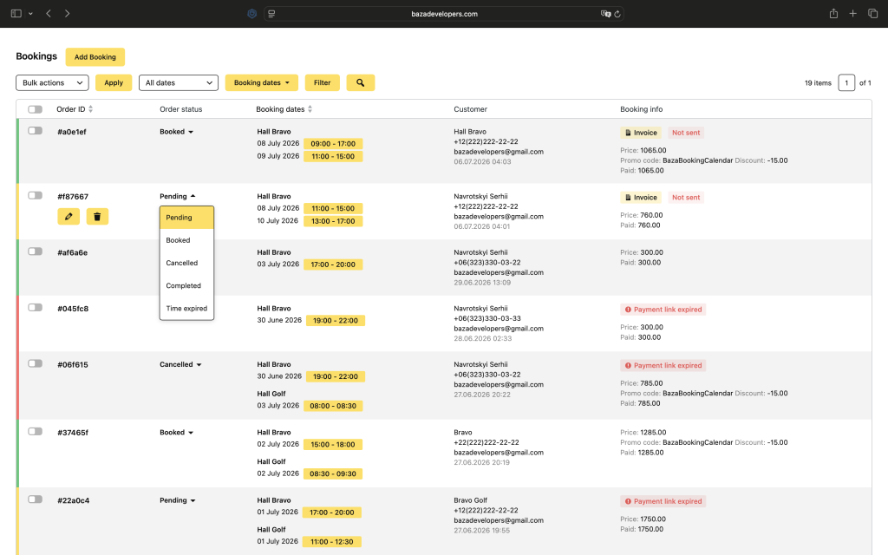Click the reload page icon
This screenshot has width=888, height=555.
pos(617,14)
